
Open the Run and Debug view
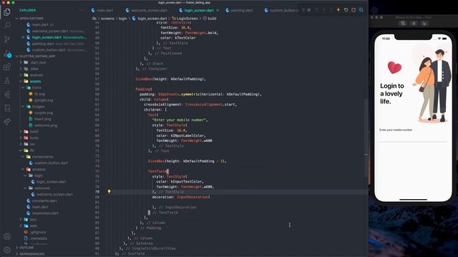coord(7,54)
